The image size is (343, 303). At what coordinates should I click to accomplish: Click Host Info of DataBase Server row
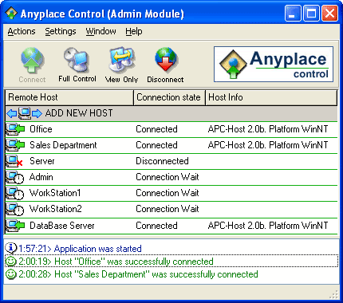268,226
